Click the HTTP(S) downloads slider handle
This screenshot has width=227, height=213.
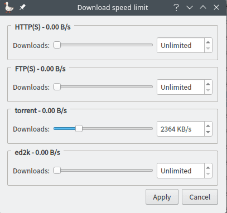coord(57,45)
